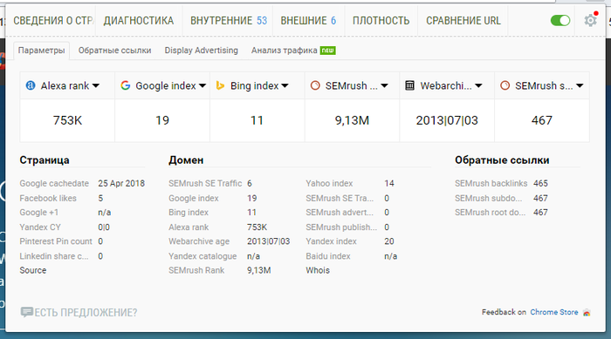The width and height of the screenshot is (611, 339).
Task: Select the Display Advertising sub-tab
Action: [x=201, y=51]
